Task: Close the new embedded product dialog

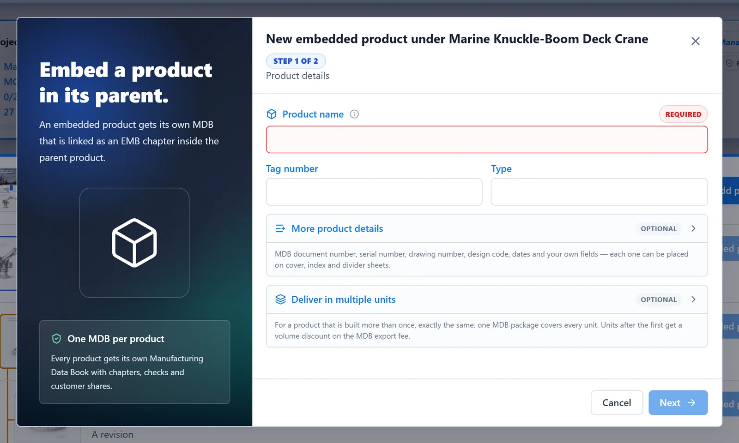Action: click(696, 41)
